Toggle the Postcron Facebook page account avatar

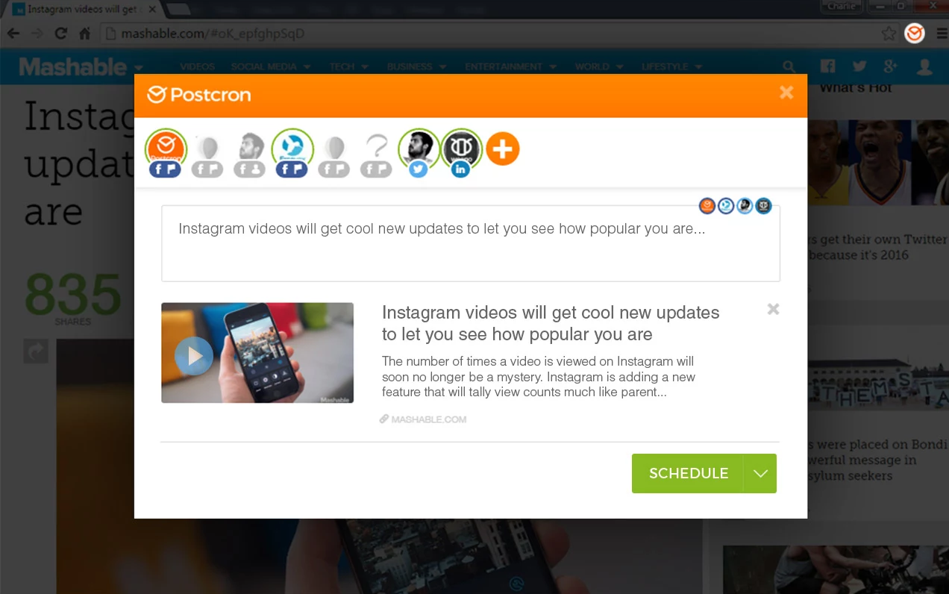point(166,151)
